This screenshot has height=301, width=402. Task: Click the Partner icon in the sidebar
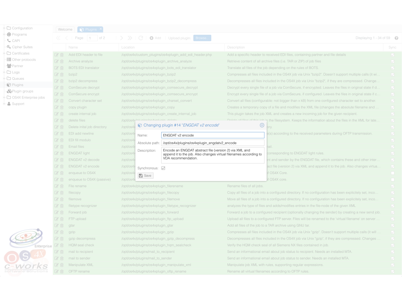click(x=9, y=66)
